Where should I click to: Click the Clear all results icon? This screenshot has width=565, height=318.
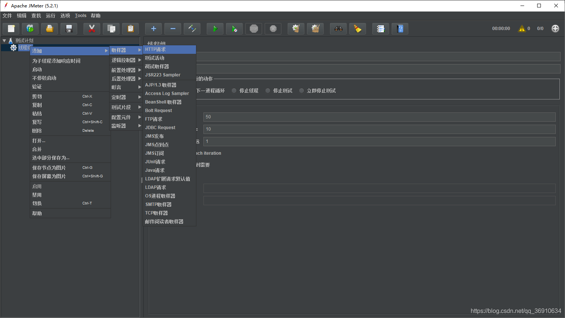(316, 29)
